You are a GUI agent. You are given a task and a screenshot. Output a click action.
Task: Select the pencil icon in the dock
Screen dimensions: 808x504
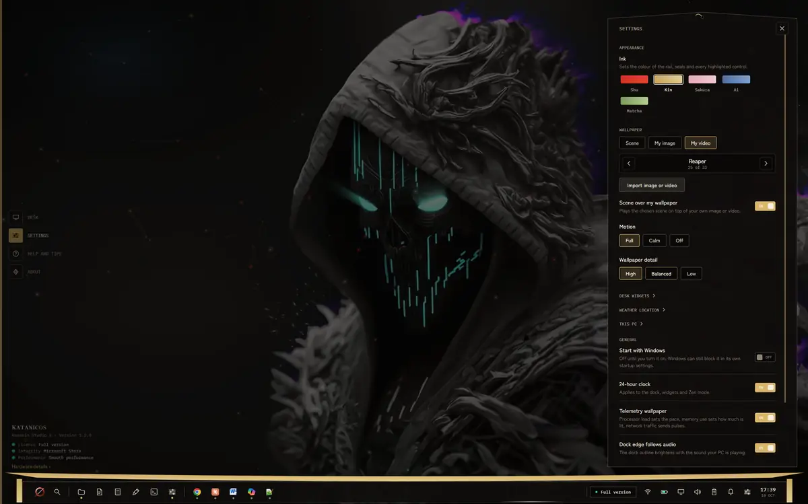click(x=136, y=492)
